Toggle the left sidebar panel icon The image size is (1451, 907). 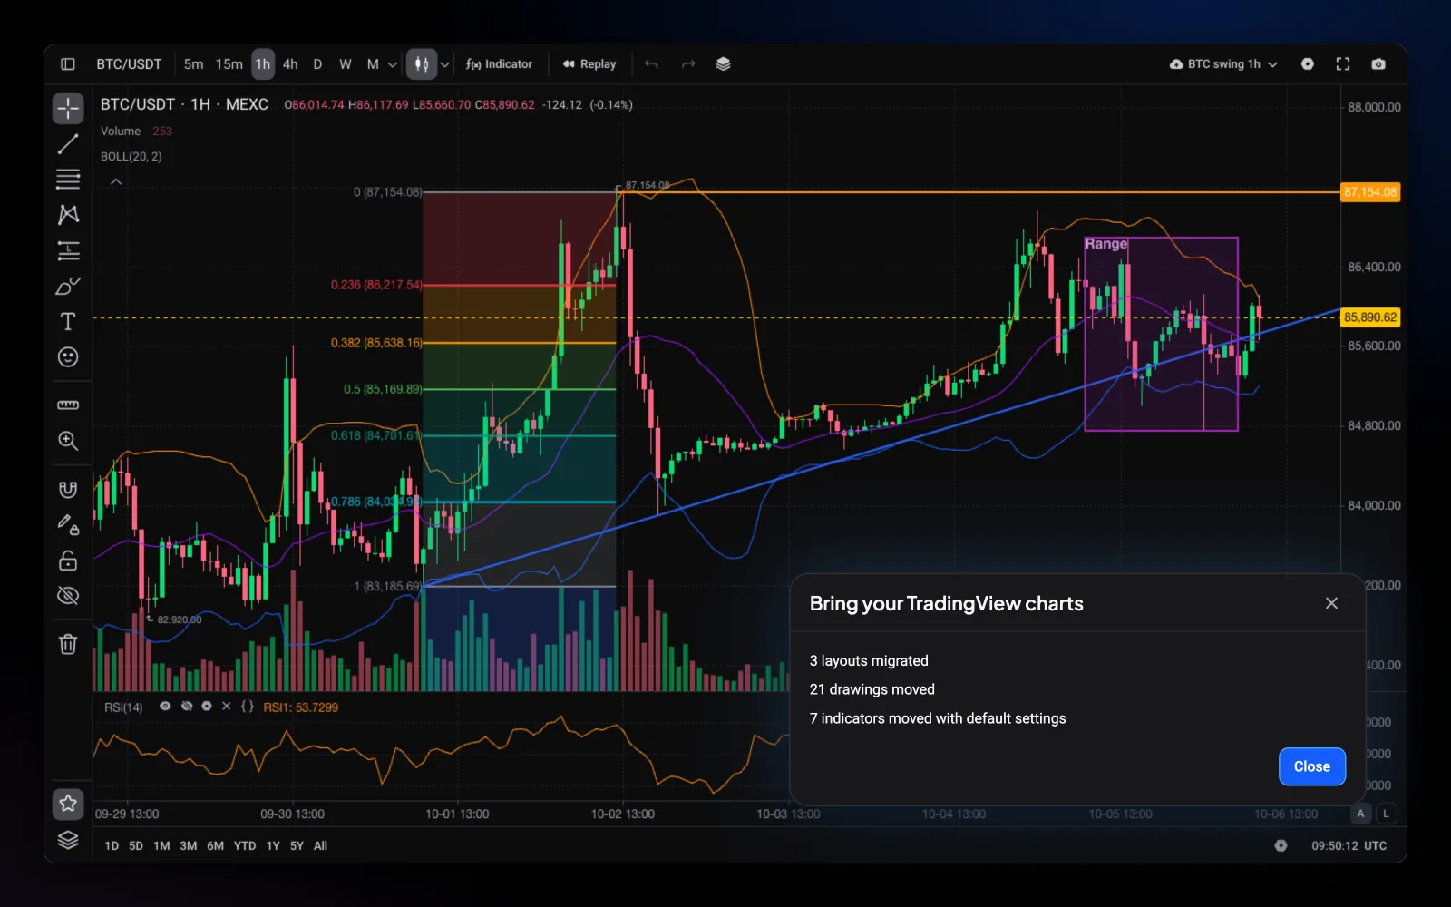point(68,64)
